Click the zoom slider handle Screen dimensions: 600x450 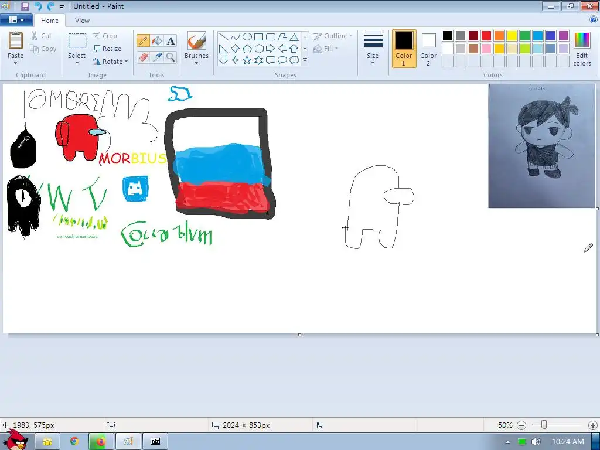pos(544,425)
